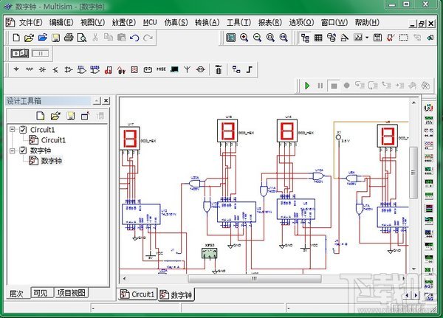Click new design icon in design toolbox
443x318 pixels.
click(x=41, y=116)
